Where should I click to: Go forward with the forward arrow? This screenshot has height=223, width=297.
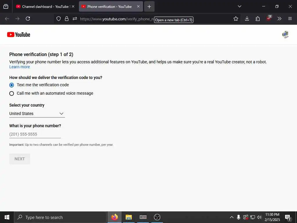tap(17, 19)
